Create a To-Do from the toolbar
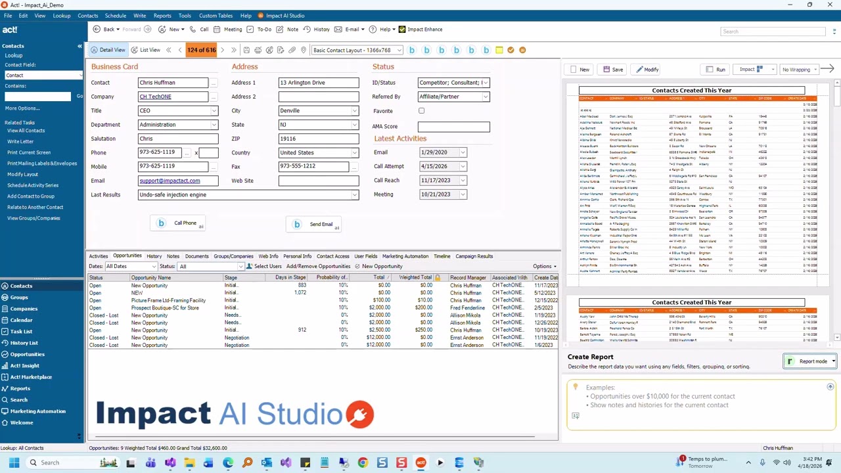841x473 pixels. click(x=259, y=30)
